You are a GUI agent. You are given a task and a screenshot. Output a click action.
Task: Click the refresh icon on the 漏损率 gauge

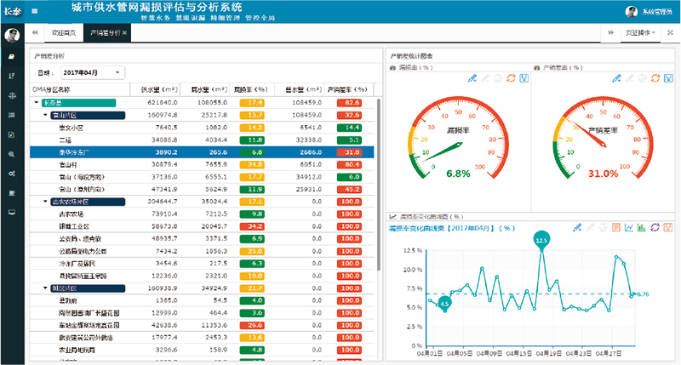tap(512, 78)
